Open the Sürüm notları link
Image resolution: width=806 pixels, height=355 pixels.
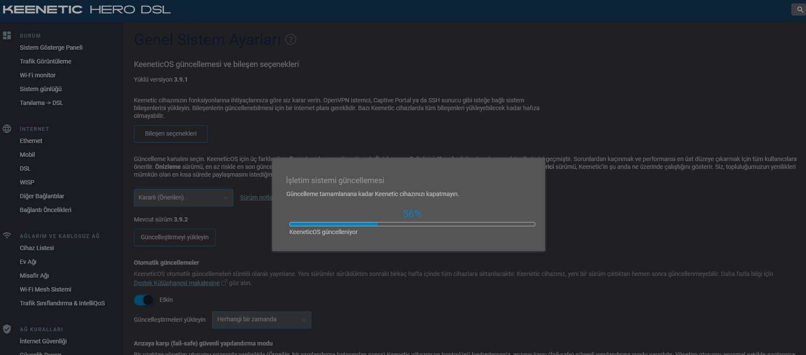[256, 197]
